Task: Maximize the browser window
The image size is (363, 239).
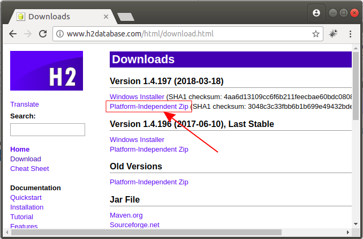Action: point(344,13)
